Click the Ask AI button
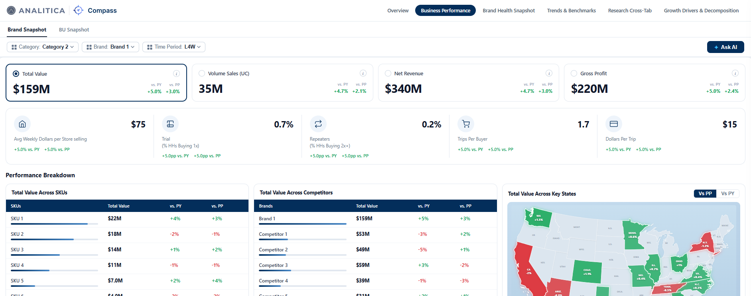 [x=725, y=47]
